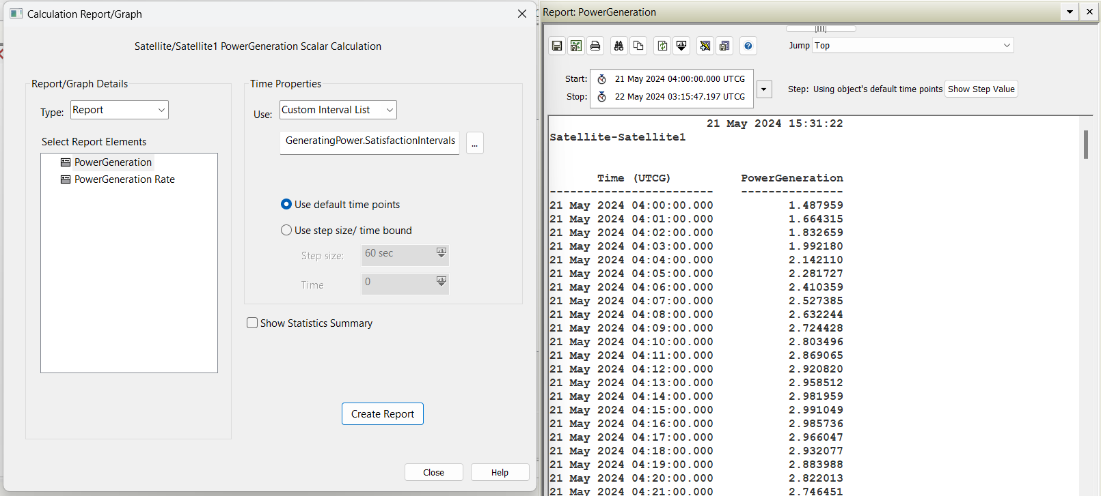Expand the Start/Stop time interval arrow menu

click(765, 89)
